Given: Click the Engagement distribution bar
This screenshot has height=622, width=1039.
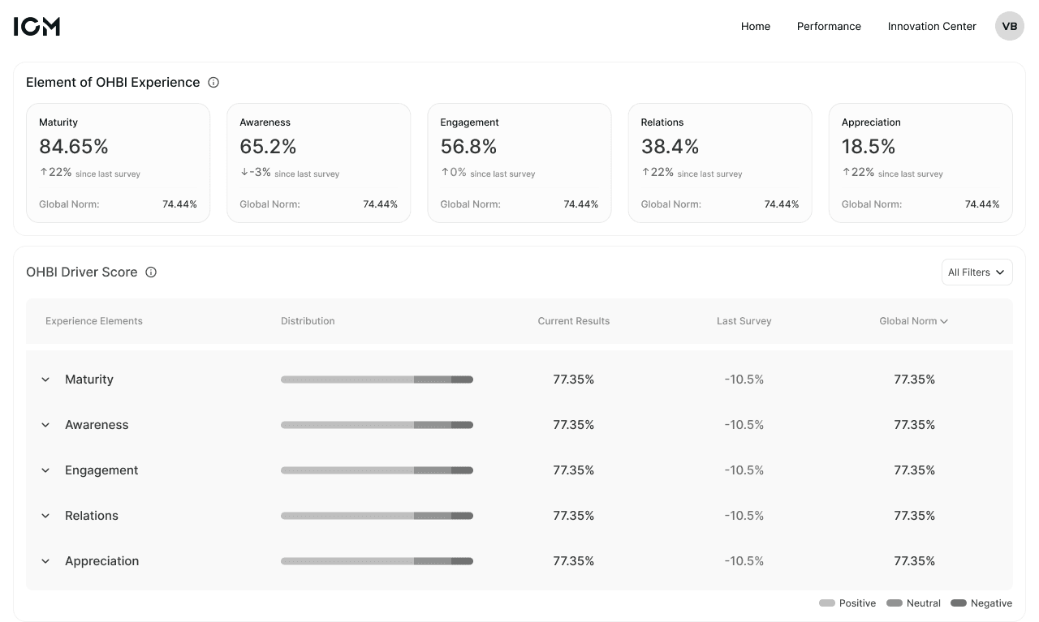Looking at the screenshot, I should tap(377, 470).
